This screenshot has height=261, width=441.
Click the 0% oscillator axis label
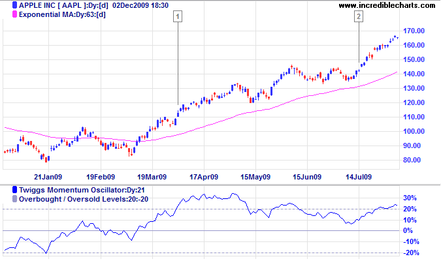[408, 230]
